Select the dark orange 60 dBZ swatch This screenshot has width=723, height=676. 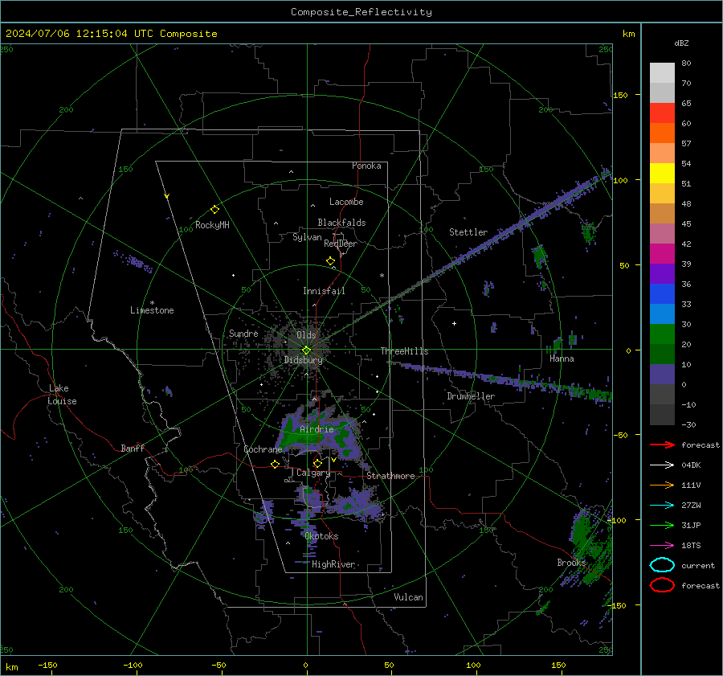click(662, 133)
